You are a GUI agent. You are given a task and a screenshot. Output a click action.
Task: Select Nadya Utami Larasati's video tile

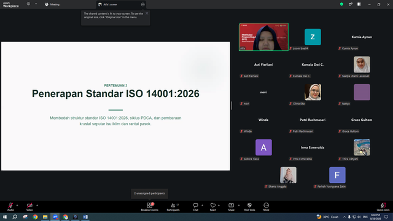[362, 64]
